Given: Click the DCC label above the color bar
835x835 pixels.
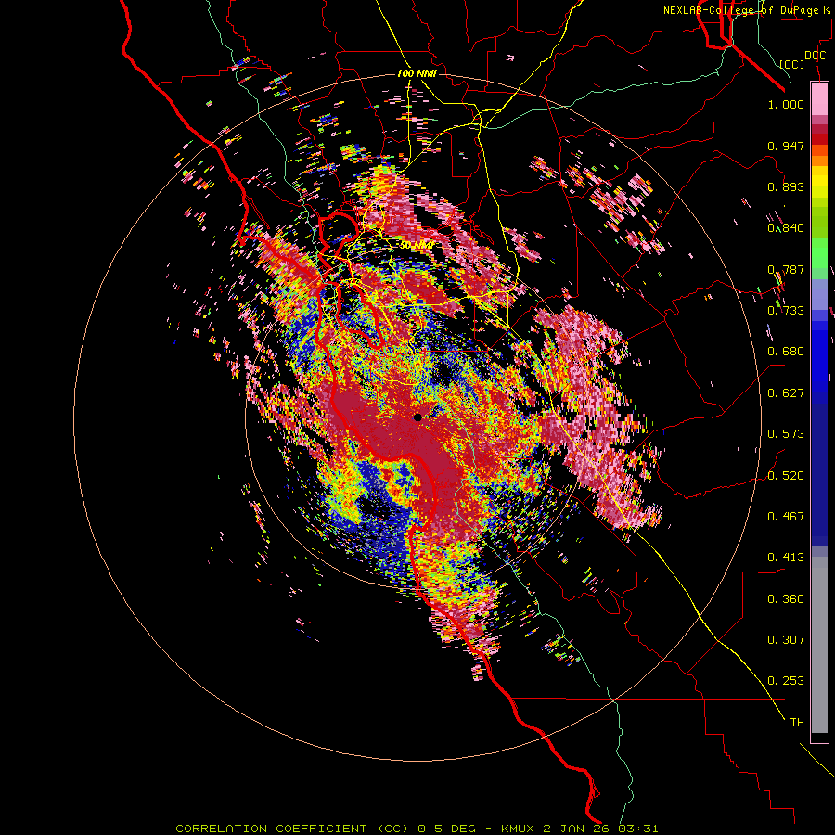Looking at the screenshot, I should [815, 56].
